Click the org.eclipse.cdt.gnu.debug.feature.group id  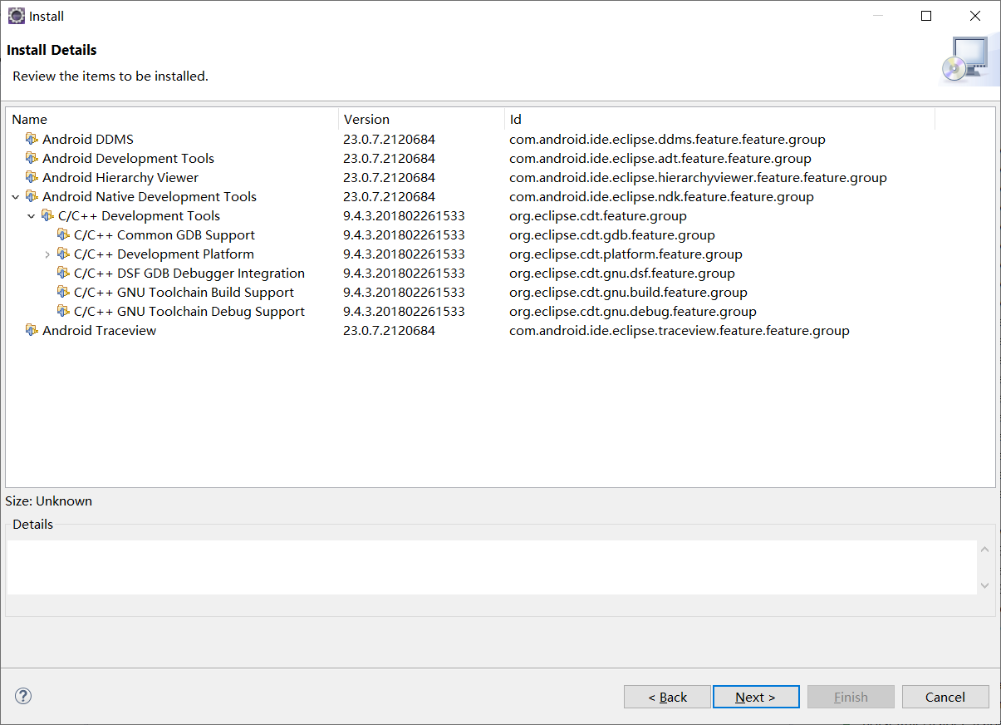[633, 311]
